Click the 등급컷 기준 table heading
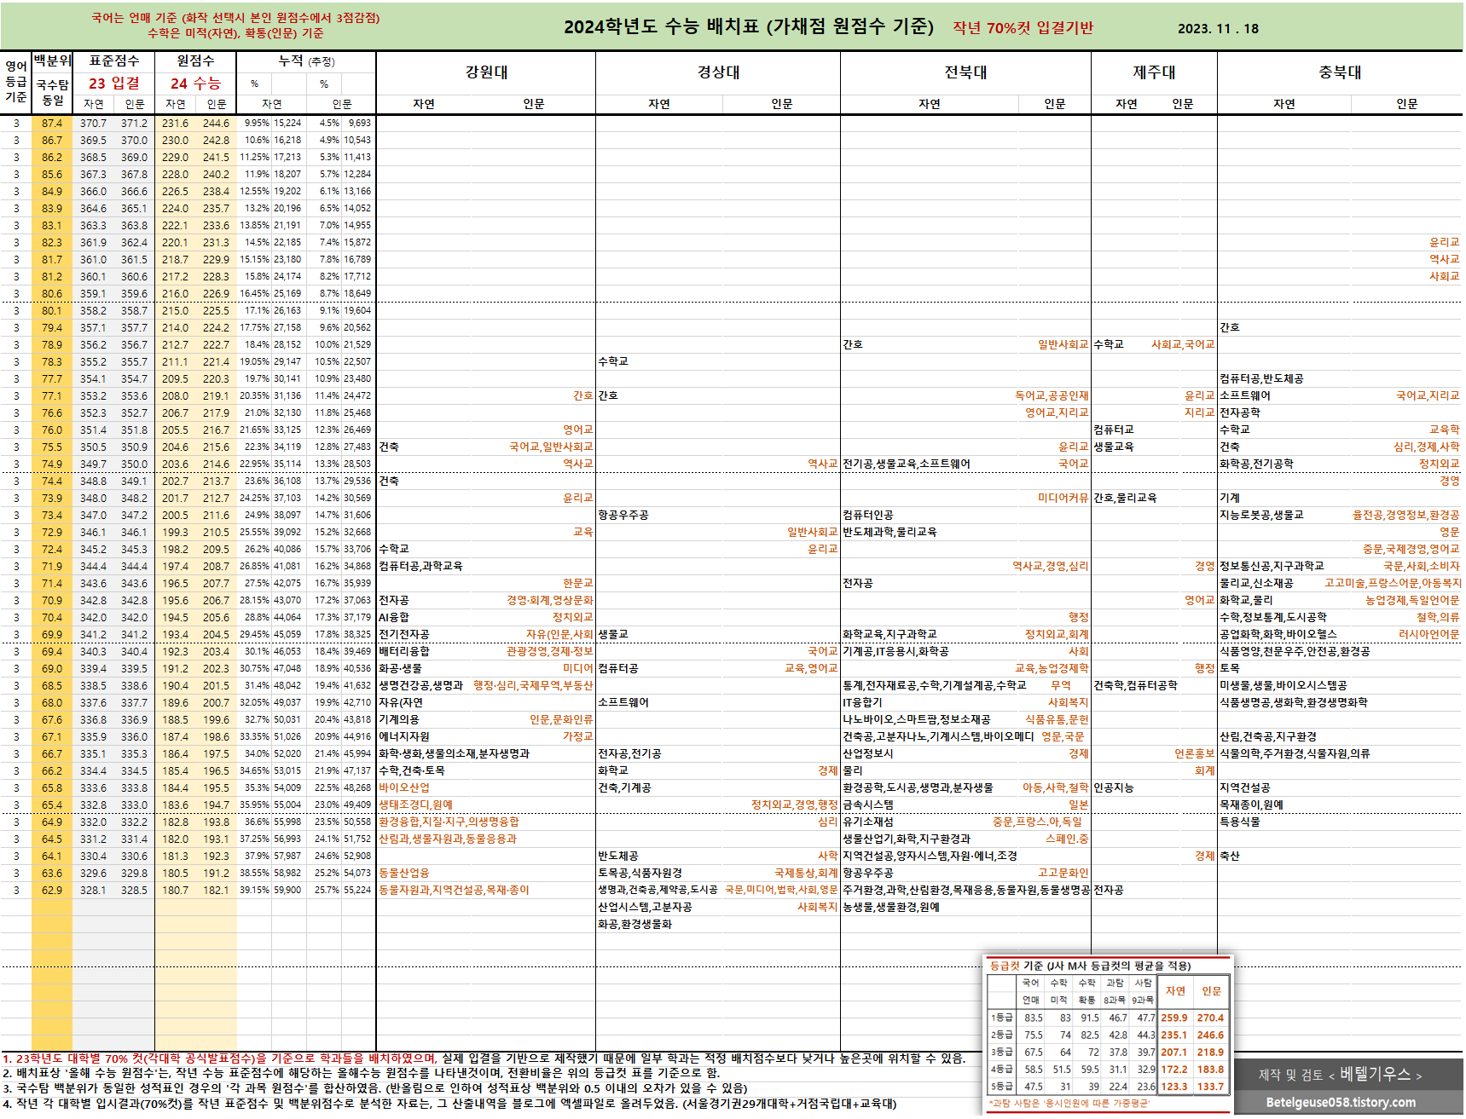The height and width of the screenshot is (1119, 1466). pyautogui.click(x=1090, y=966)
